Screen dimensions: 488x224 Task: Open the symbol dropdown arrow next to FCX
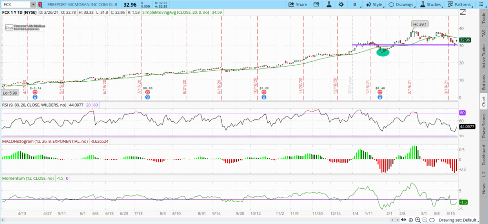[x=33, y=4]
